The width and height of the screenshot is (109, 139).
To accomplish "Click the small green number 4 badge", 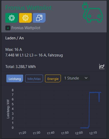I will point(8,28).
